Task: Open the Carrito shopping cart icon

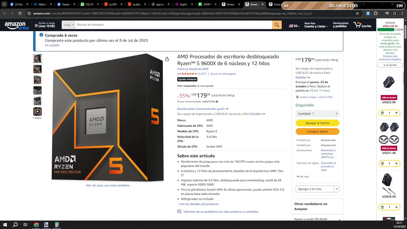Action: (x=362, y=25)
